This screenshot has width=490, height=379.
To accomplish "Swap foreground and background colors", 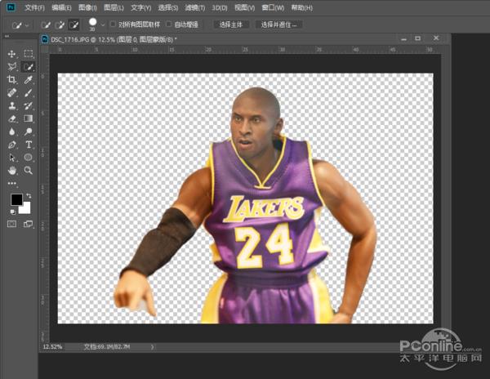I will coord(29,195).
